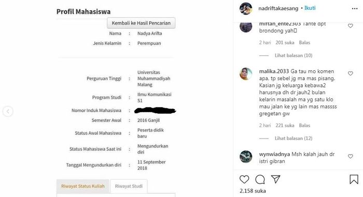View the 2,158 suka likes list
Viewport: 363px width, 197px height.
click(253, 191)
